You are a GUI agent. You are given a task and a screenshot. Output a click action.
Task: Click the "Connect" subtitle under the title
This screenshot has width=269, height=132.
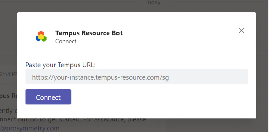tap(66, 41)
